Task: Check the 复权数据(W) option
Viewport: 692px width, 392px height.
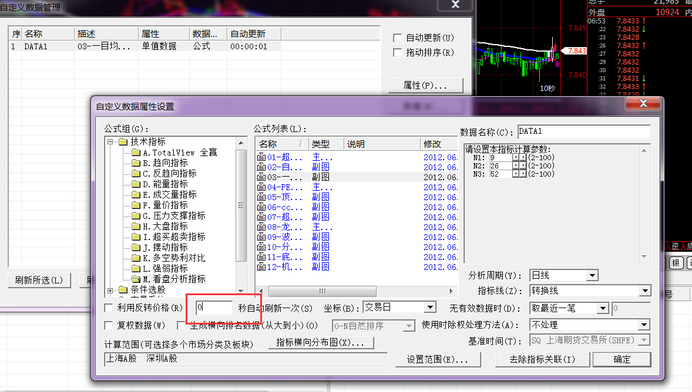Action: 109,325
